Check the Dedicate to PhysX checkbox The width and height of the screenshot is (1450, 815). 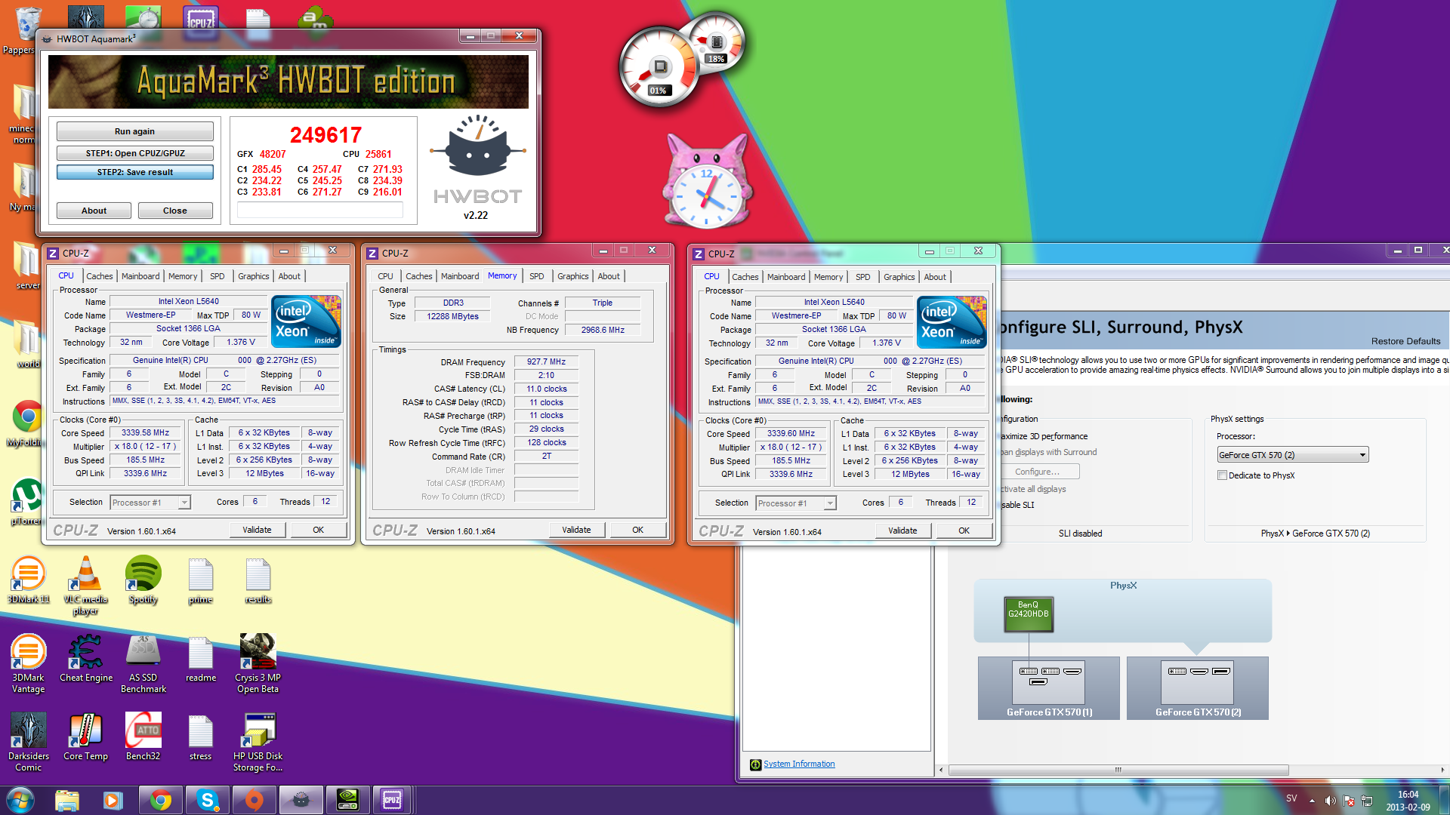1222,475
